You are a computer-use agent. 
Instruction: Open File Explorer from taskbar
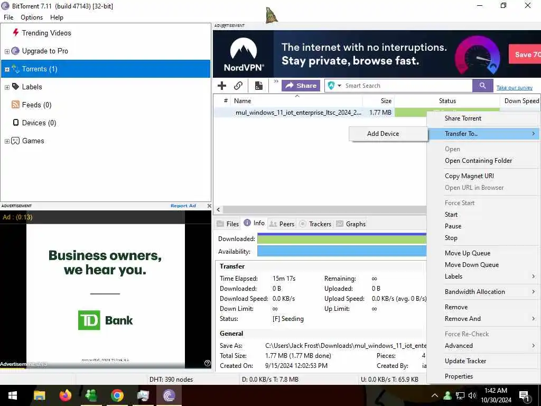point(39,395)
